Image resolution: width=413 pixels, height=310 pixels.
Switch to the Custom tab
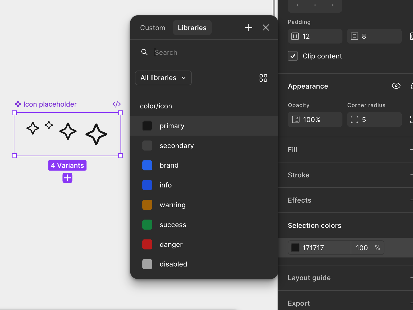[153, 28]
